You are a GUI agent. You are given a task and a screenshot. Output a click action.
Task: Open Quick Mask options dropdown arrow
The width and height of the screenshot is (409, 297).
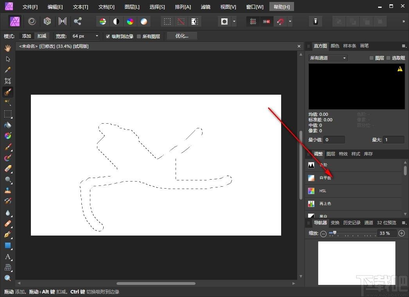234,22
